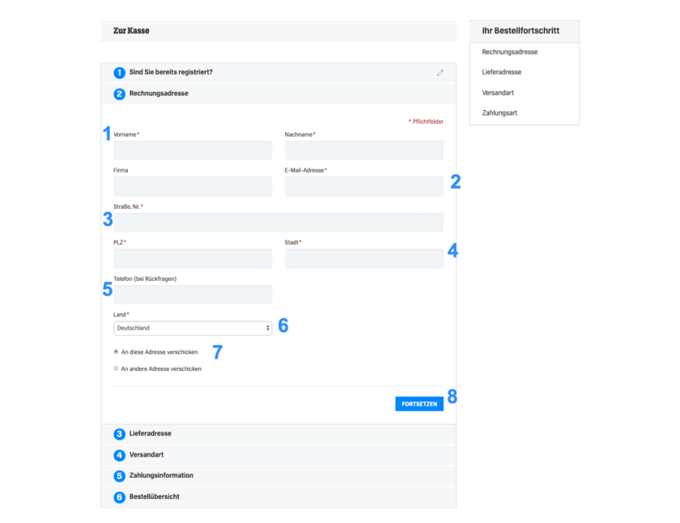Expand the Versandart section header
680x523 pixels.
coord(278,455)
